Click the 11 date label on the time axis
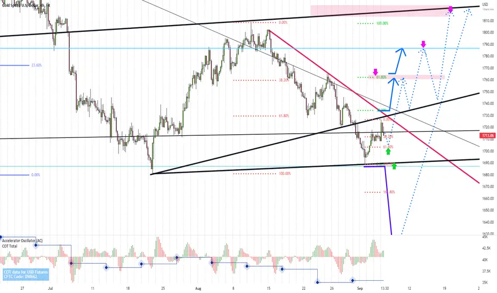 93,289
